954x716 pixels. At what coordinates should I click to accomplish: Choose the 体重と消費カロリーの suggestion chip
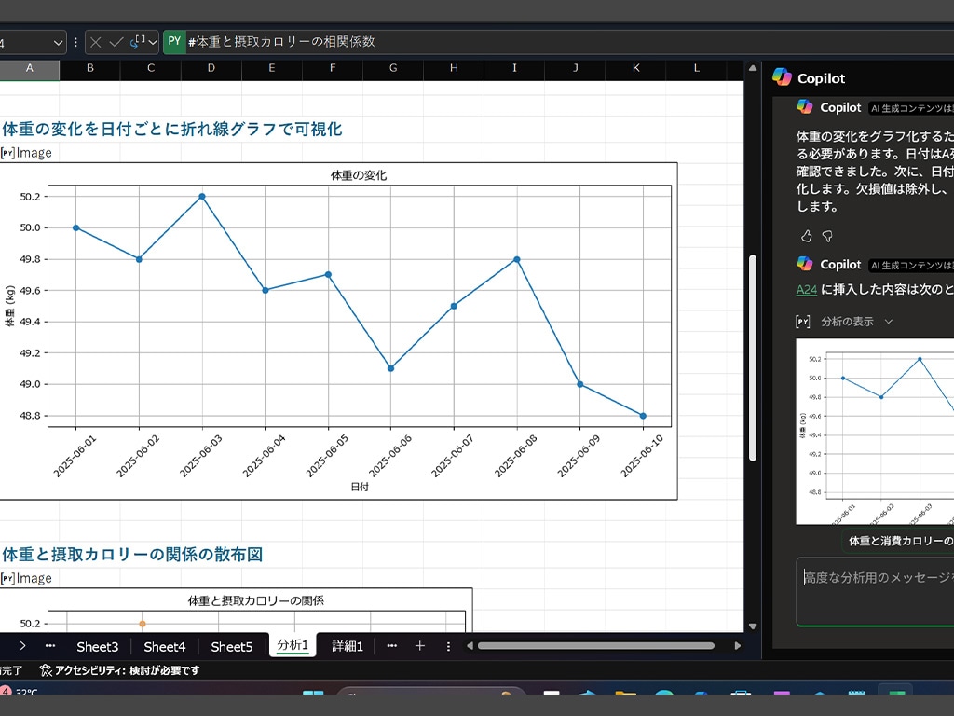(899, 541)
